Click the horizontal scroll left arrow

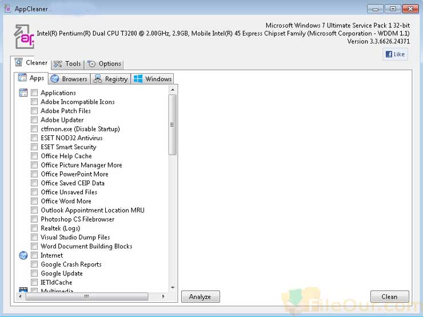20,296
